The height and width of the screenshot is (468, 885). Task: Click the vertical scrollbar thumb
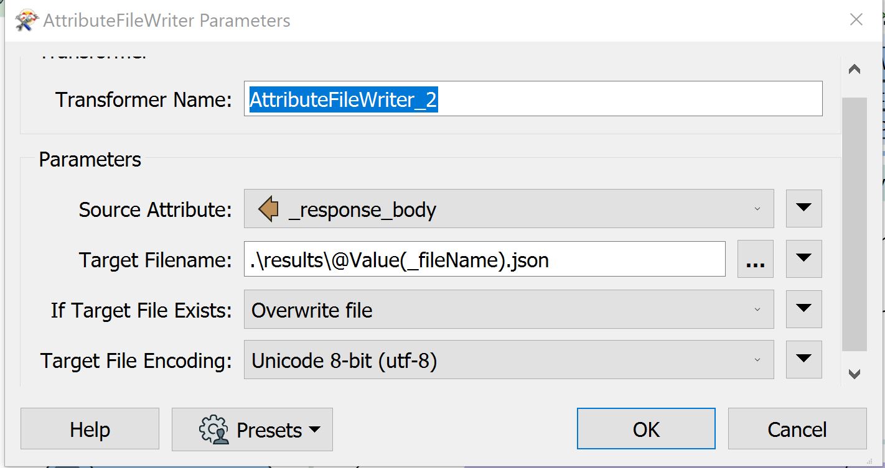[x=855, y=224]
